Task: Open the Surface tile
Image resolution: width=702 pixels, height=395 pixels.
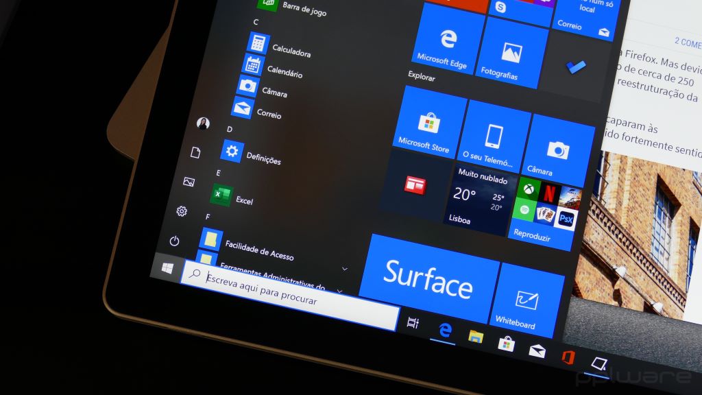Action: pos(428,278)
